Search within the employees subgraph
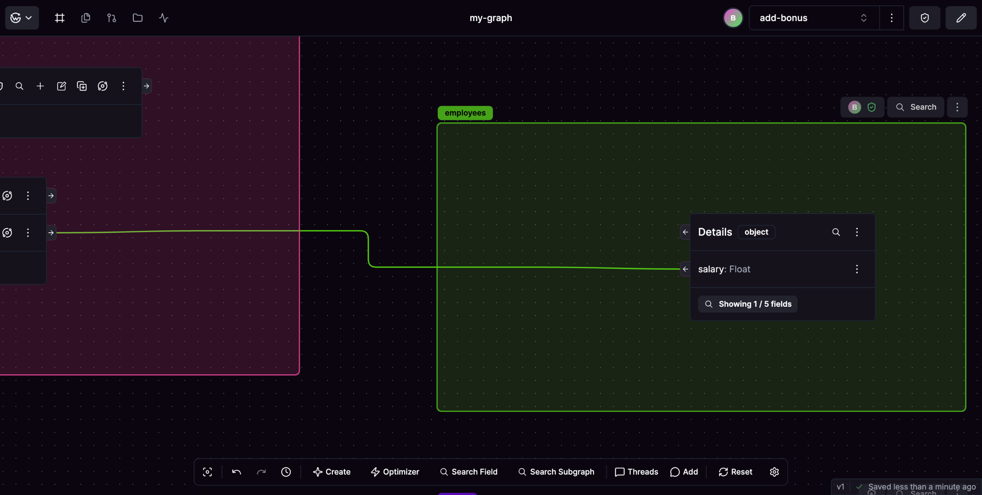This screenshot has height=495, width=982. click(916, 107)
